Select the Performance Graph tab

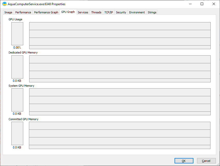click(x=46, y=12)
